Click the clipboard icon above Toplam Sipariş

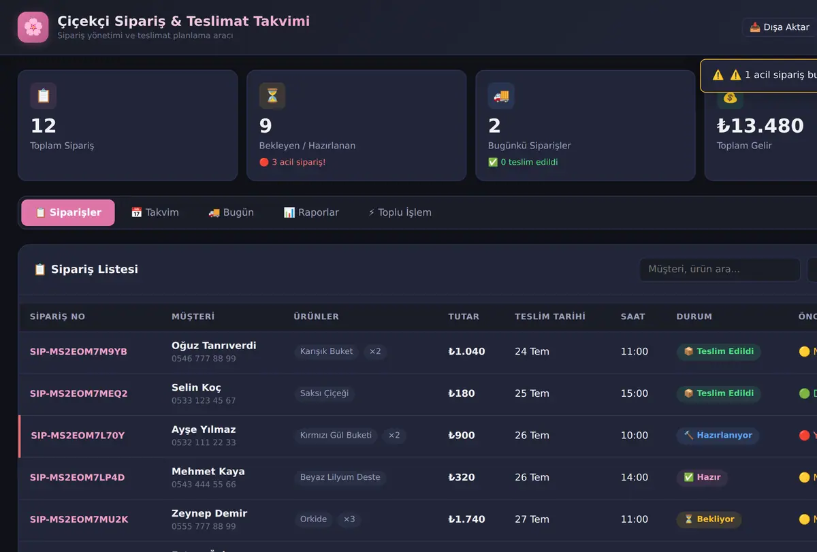tap(44, 96)
